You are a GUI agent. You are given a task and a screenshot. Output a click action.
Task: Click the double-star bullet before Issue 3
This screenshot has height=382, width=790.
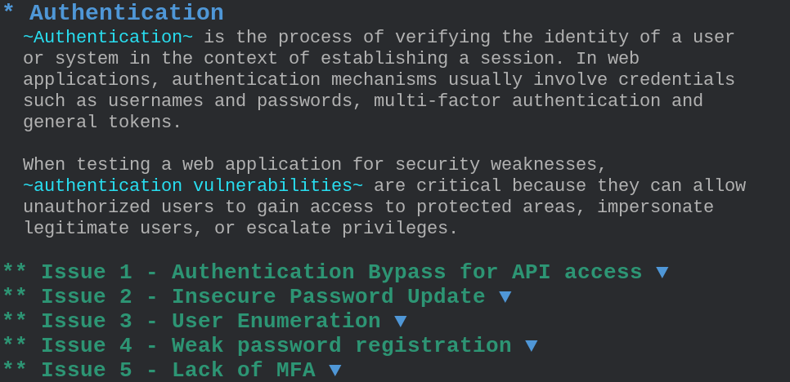[15, 320]
